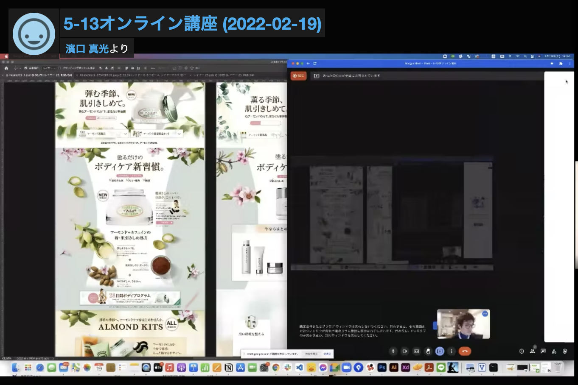Open the browser's three-dot menu
Viewport: 578px width, 385px height.
click(570, 64)
